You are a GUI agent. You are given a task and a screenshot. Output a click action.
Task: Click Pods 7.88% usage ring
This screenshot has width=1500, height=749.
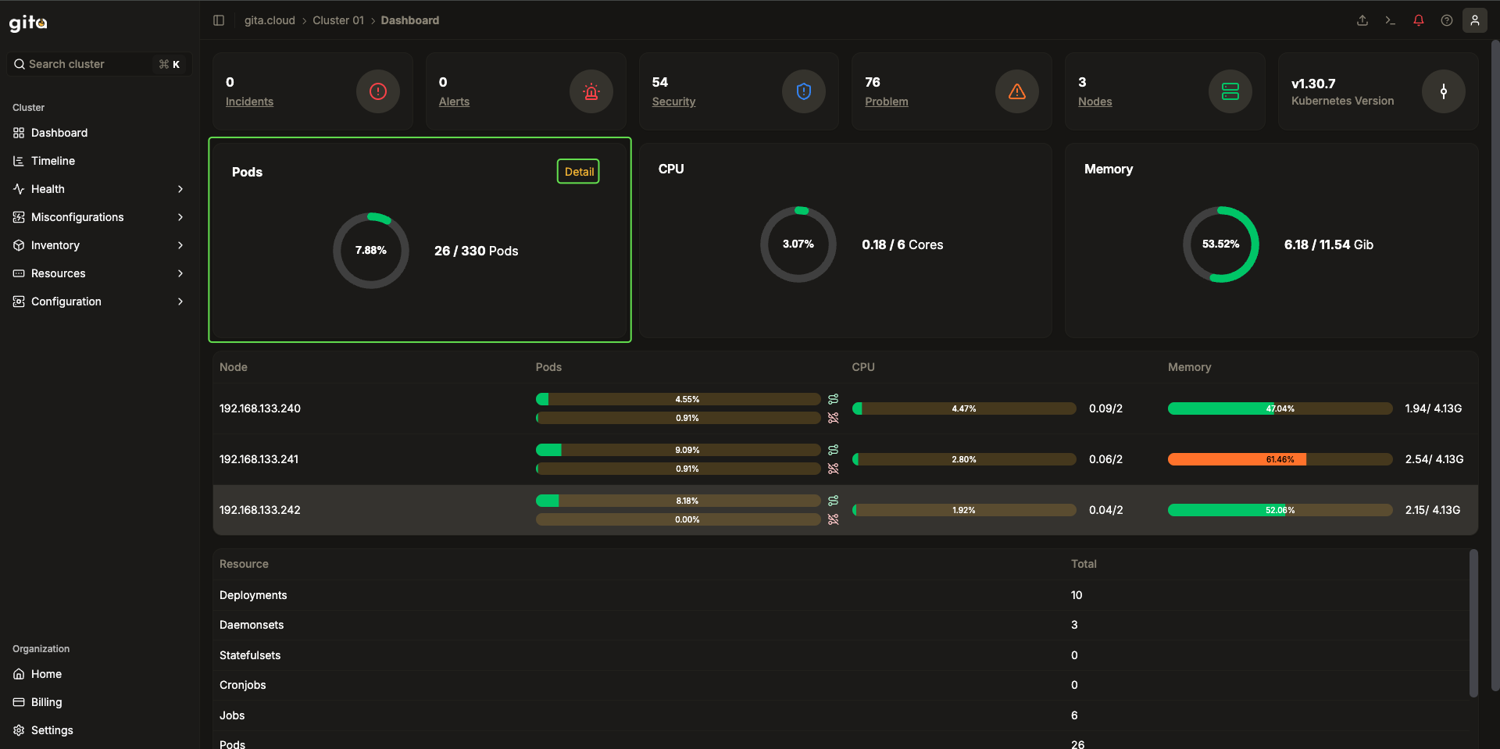(x=371, y=251)
